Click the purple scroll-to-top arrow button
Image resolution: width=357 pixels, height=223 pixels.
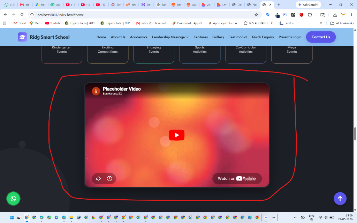340,198
